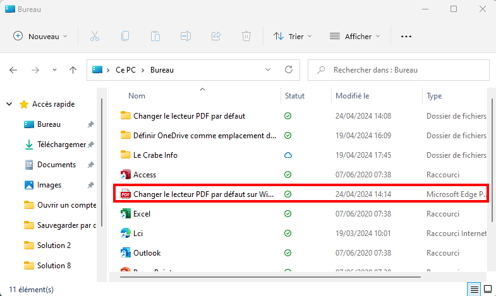Sort by the Type column header

coord(434,96)
